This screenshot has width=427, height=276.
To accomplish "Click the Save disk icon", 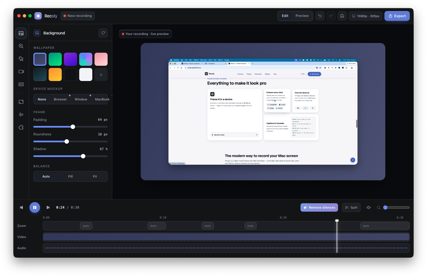I will tap(342, 16).
